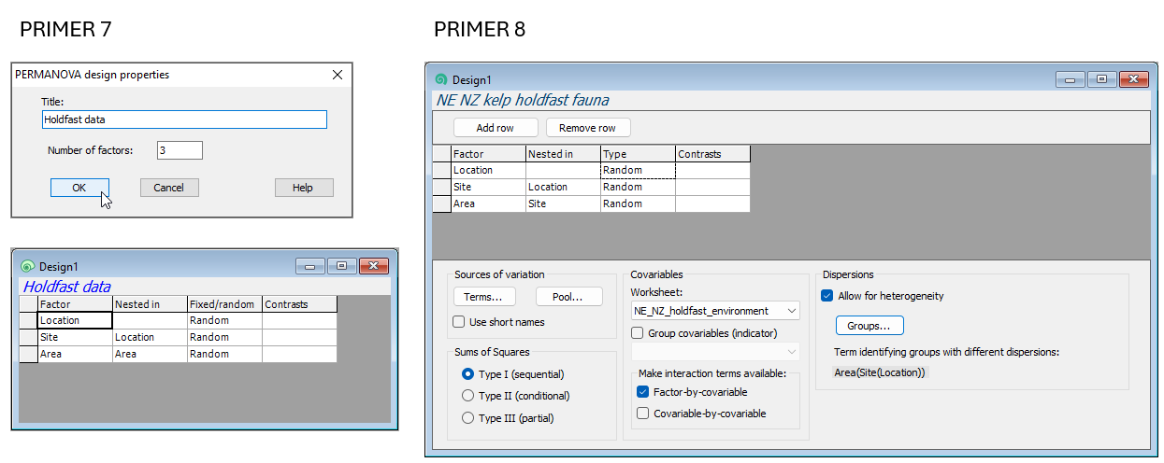Choose Type II (conditional) radio button

468,396
